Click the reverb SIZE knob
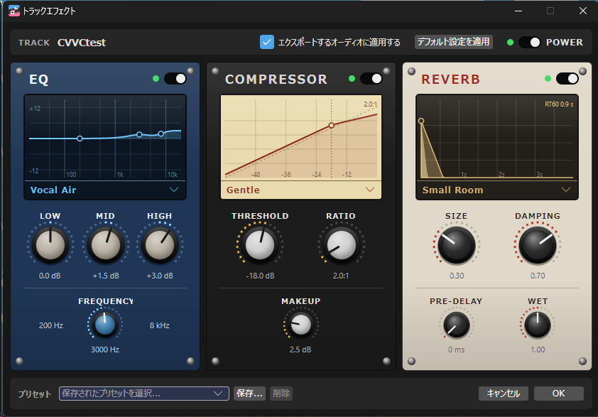The image size is (598, 417). click(x=457, y=245)
